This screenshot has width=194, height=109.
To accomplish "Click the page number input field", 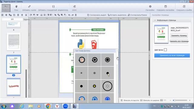I will [12, 19].
